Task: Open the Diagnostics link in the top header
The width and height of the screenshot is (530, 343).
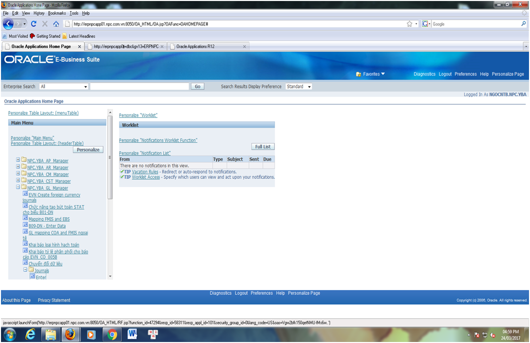Action: point(424,74)
